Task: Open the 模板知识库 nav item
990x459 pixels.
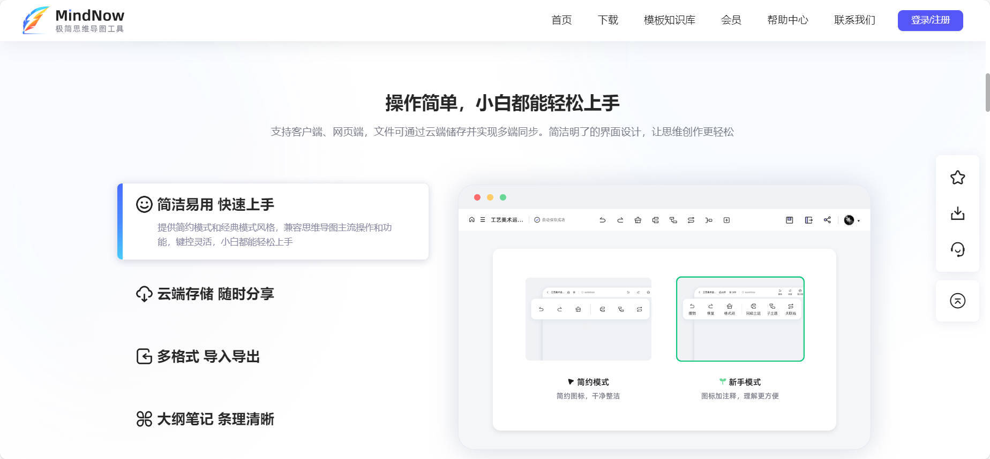Action: tap(670, 20)
